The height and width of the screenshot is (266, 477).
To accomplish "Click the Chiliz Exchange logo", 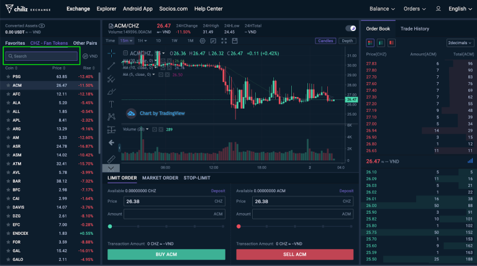I will pos(28,9).
